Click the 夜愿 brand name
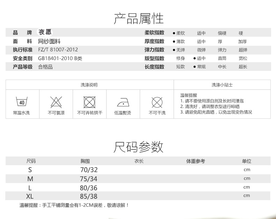276x219 pixels. (x=45, y=32)
